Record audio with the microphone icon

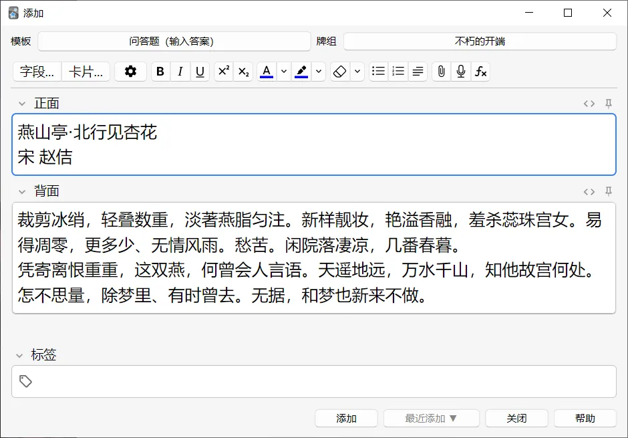460,72
